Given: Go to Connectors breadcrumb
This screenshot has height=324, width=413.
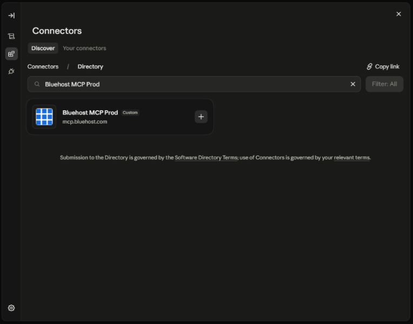Looking at the screenshot, I should pyautogui.click(x=43, y=66).
